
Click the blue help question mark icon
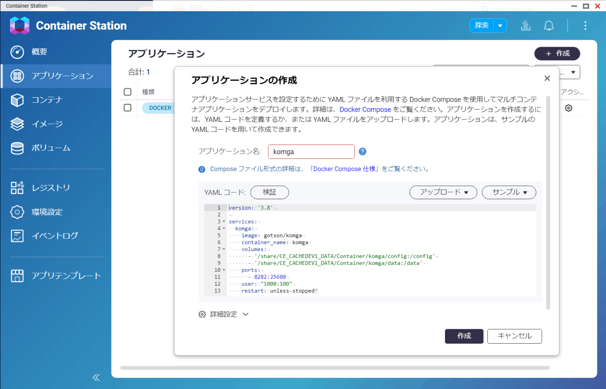[363, 151]
